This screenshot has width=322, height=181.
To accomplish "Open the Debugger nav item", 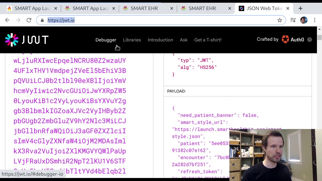I will (x=106, y=40).
